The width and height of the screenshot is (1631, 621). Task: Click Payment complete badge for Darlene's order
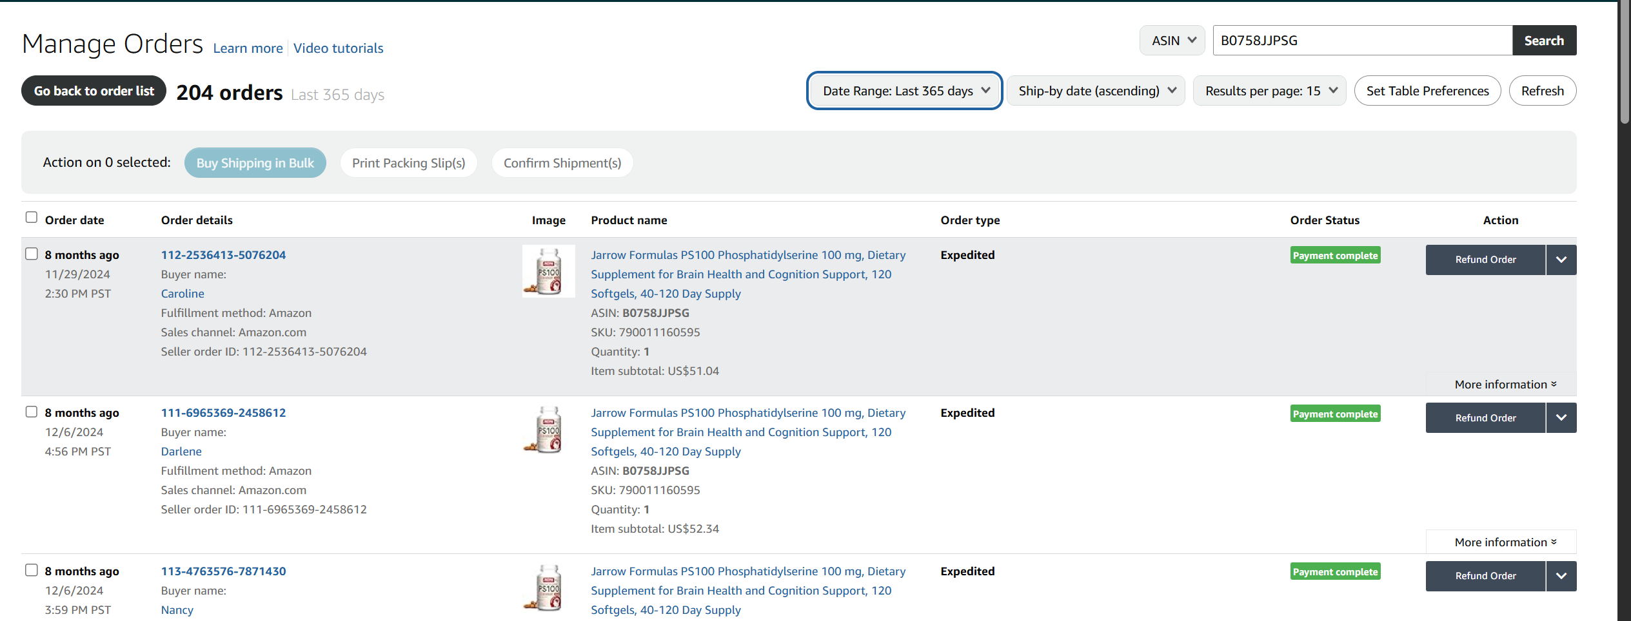pos(1335,414)
